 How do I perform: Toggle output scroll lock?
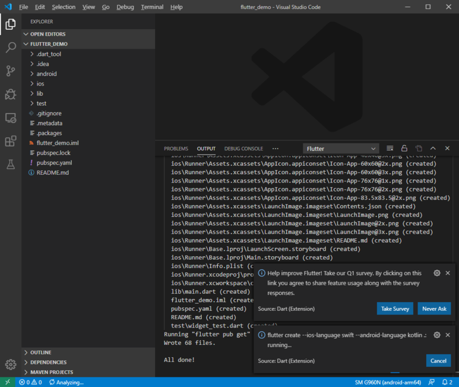coord(404,149)
